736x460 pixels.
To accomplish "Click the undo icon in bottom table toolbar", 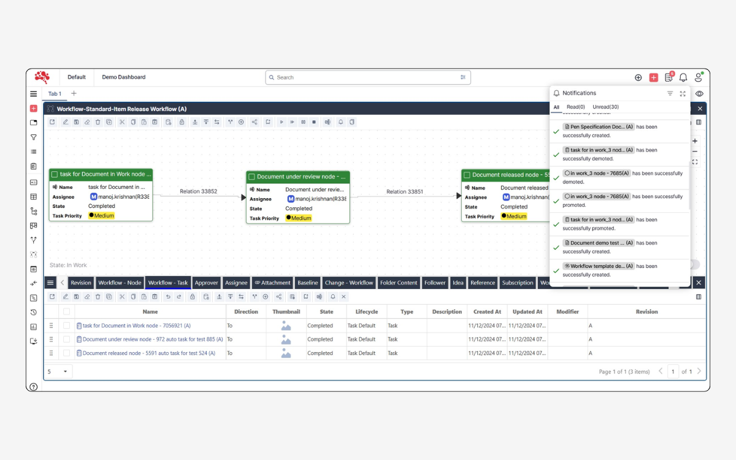I will [x=168, y=297].
